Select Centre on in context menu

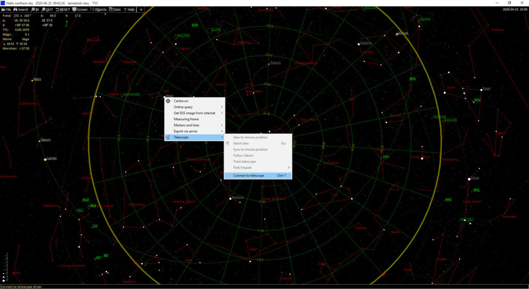pos(181,101)
